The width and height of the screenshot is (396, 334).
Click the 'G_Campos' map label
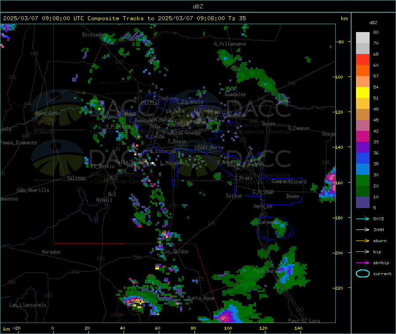click(299, 128)
